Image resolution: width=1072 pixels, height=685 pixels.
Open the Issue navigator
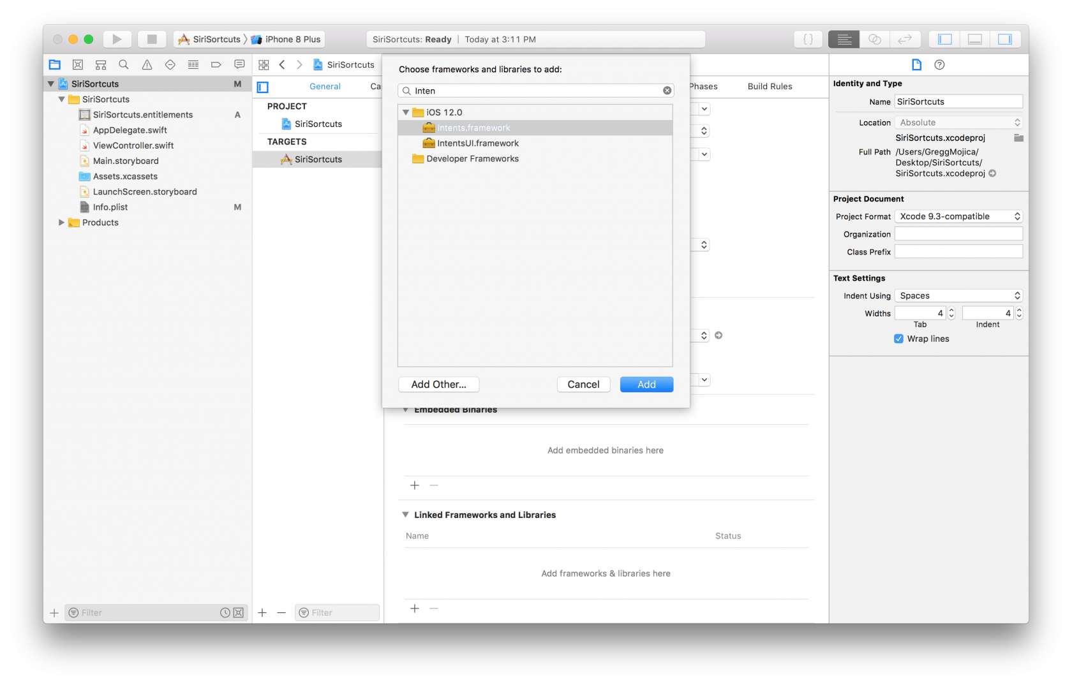pos(146,64)
